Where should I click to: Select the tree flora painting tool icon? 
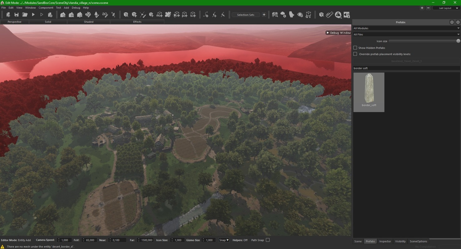coord(96,15)
